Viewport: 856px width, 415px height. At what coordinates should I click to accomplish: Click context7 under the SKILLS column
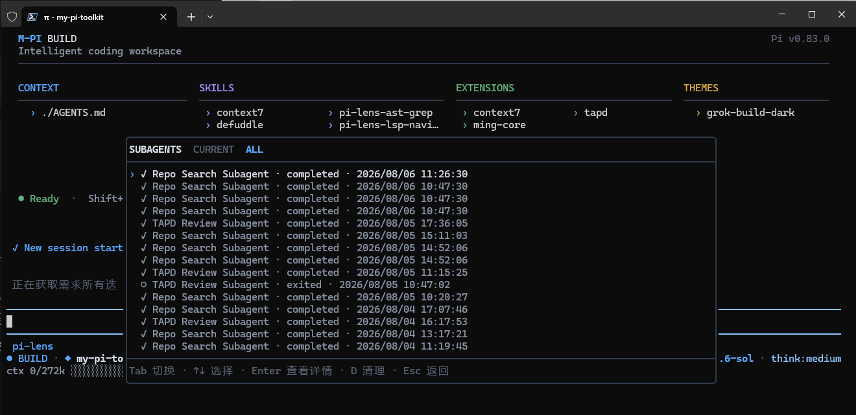(240, 113)
